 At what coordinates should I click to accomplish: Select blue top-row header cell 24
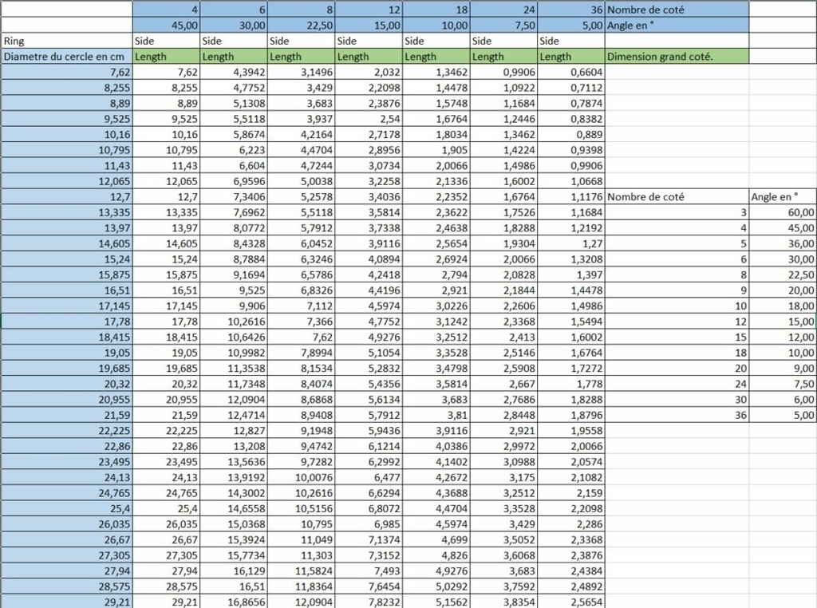click(504, 10)
